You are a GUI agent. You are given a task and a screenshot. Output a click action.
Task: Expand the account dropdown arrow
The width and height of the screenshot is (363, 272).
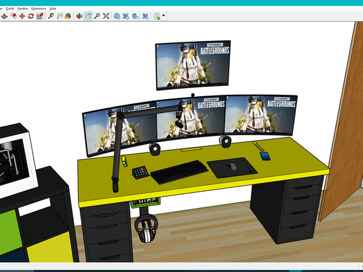tap(164, 16)
